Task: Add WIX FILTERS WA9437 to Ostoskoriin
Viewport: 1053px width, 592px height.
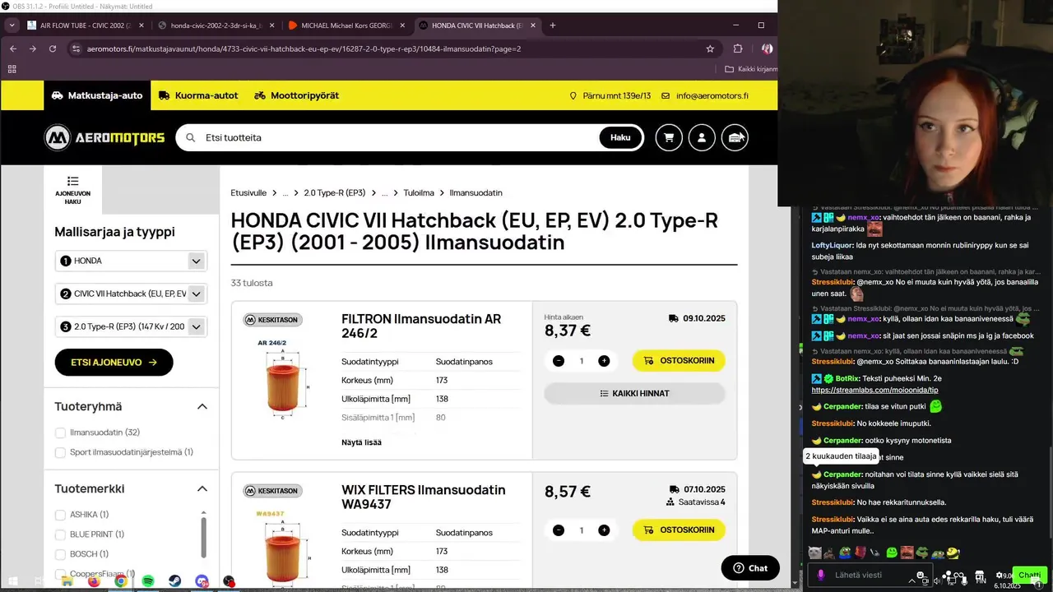Action: [x=679, y=530]
